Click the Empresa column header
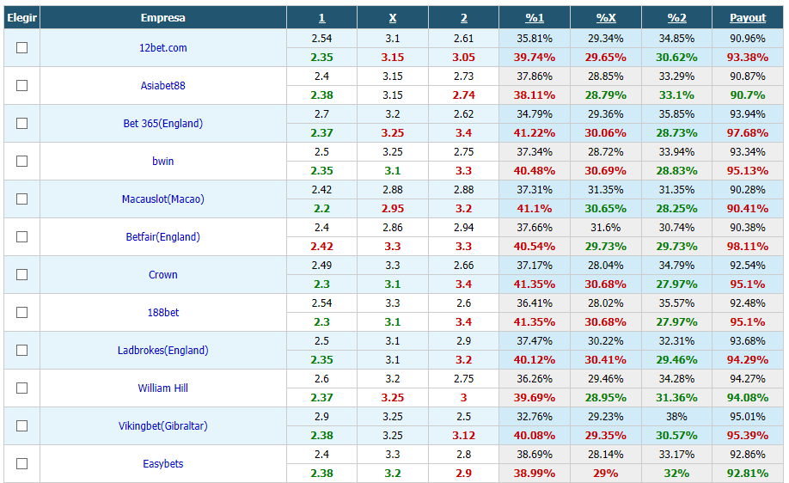This screenshot has width=789, height=483. click(163, 18)
